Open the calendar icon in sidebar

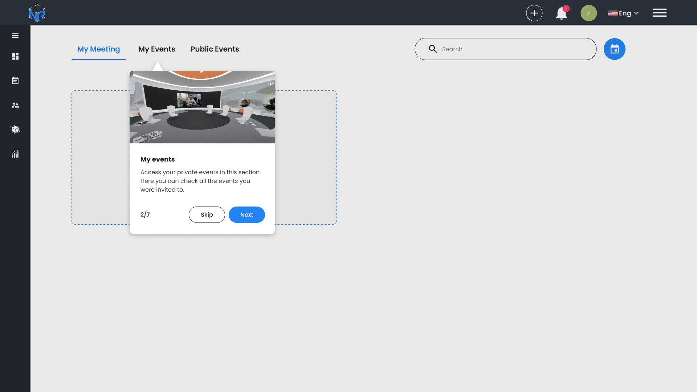point(15,81)
